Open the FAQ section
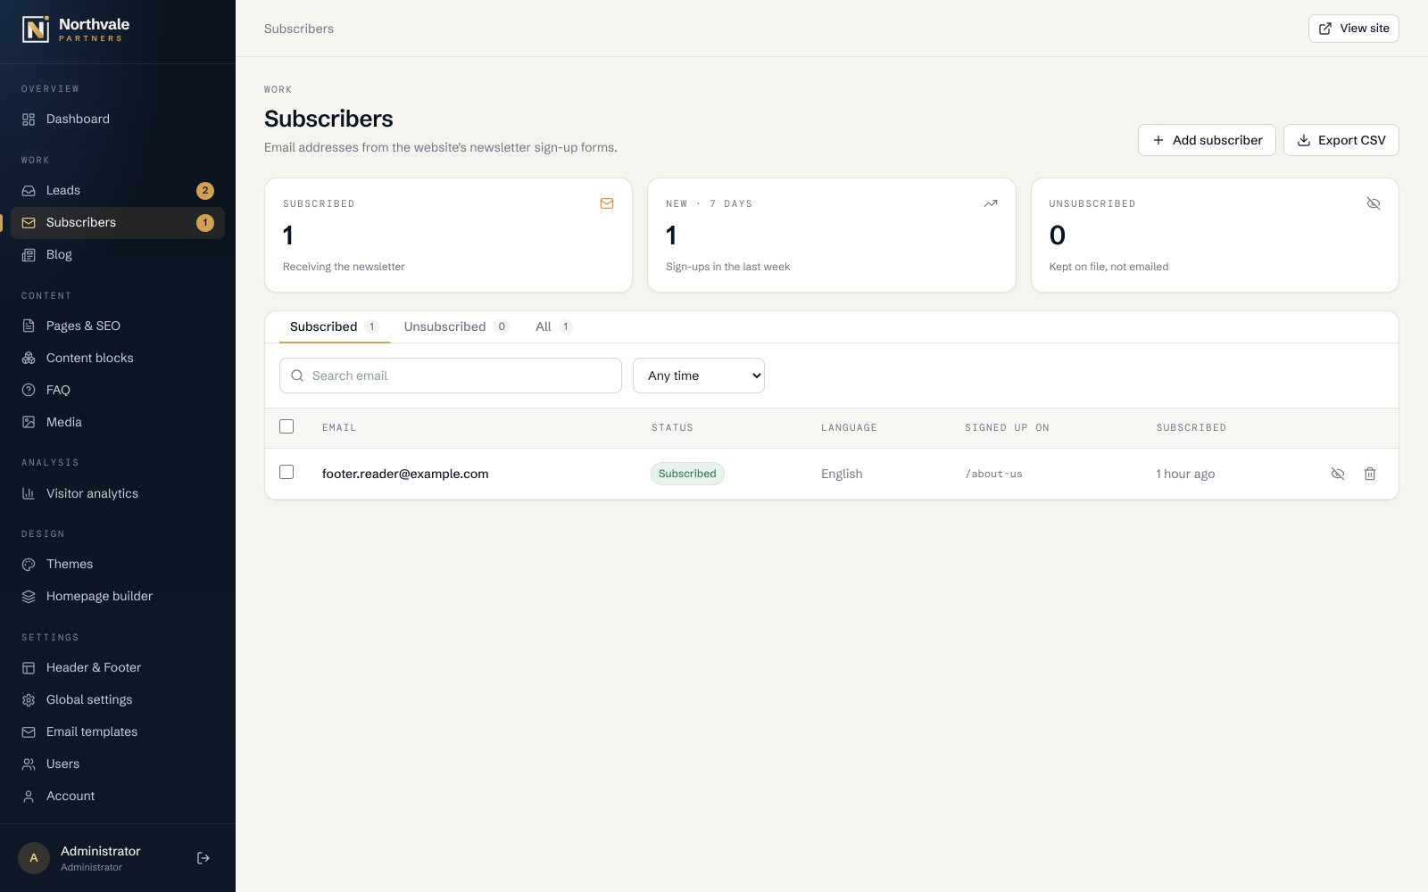Viewport: 1428px width, 892px height. click(118, 391)
